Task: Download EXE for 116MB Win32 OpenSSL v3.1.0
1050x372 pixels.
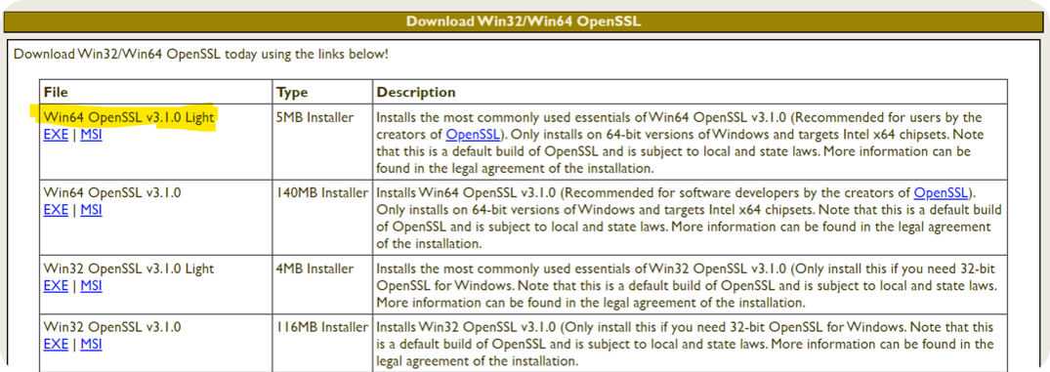Action: (56, 345)
